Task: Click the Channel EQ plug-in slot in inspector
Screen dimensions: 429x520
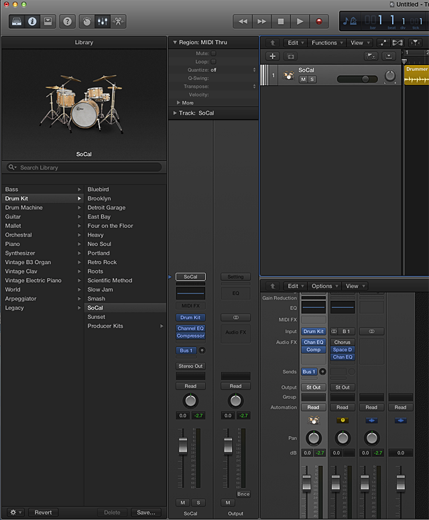Action: pos(190,328)
